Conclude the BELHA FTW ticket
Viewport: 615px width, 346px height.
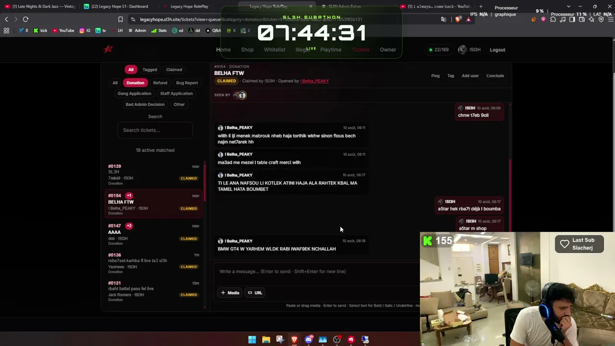[495, 75]
